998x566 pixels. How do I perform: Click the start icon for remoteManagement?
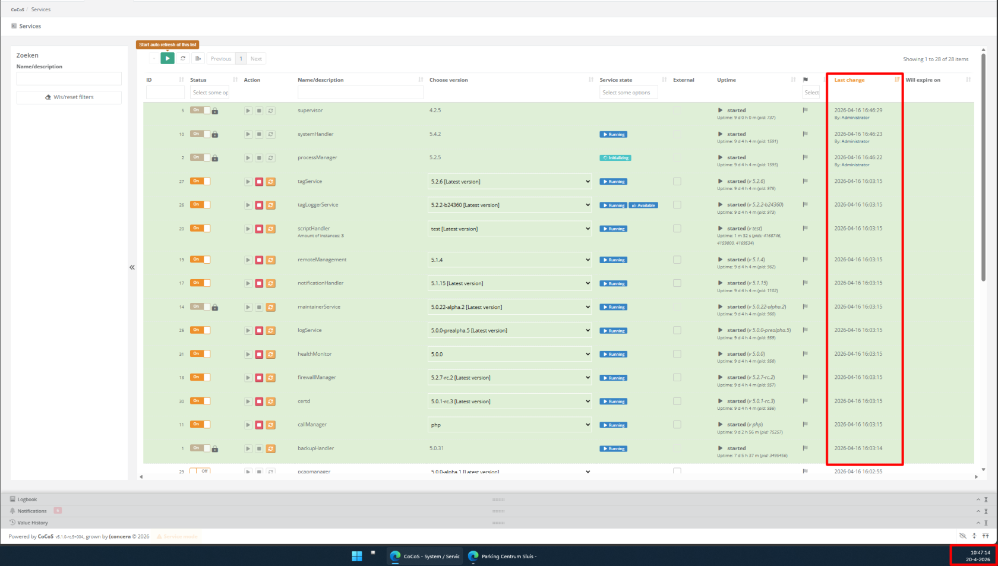click(248, 260)
